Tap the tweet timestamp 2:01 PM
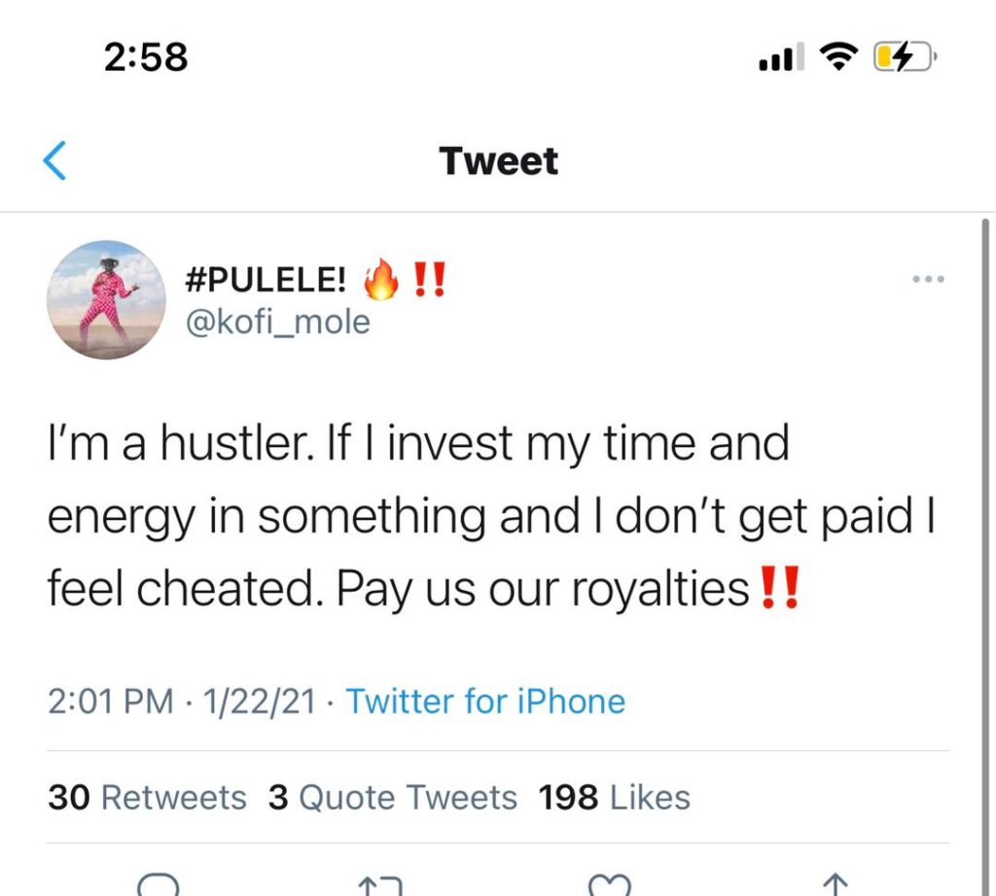The image size is (996, 896). [111, 702]
